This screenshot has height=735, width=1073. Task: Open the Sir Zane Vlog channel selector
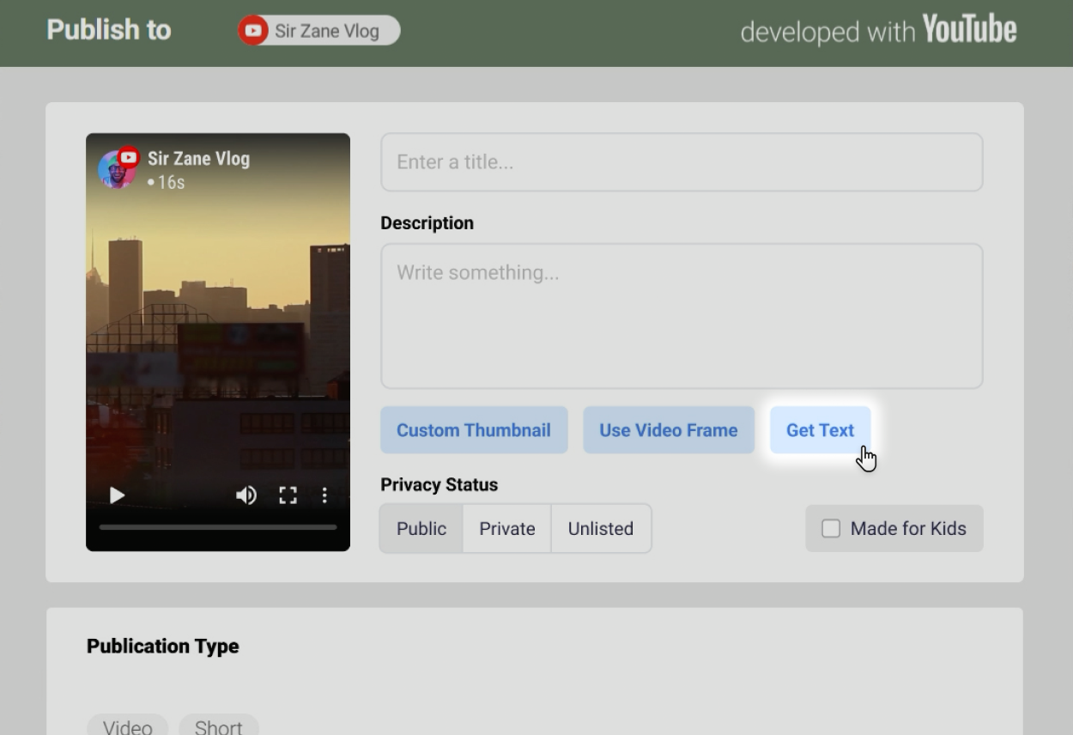(x=318, y=31)
